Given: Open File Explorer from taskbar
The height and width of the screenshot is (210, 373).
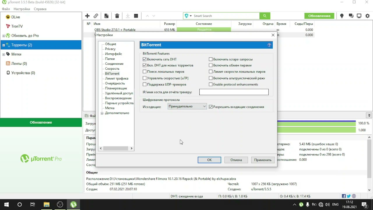Looking at the screenshot, I should 46,204.
